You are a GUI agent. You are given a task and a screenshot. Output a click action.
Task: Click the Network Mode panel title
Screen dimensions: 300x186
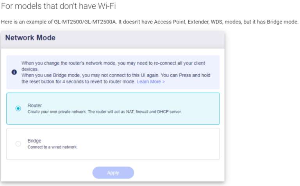point(30,38)
